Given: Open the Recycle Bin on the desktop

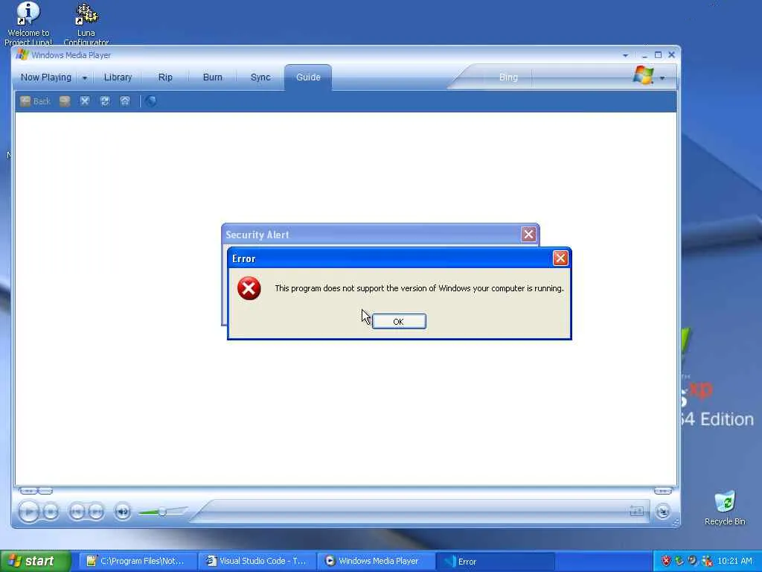Looking at the screenshot, I should click(x=725, y=508).
